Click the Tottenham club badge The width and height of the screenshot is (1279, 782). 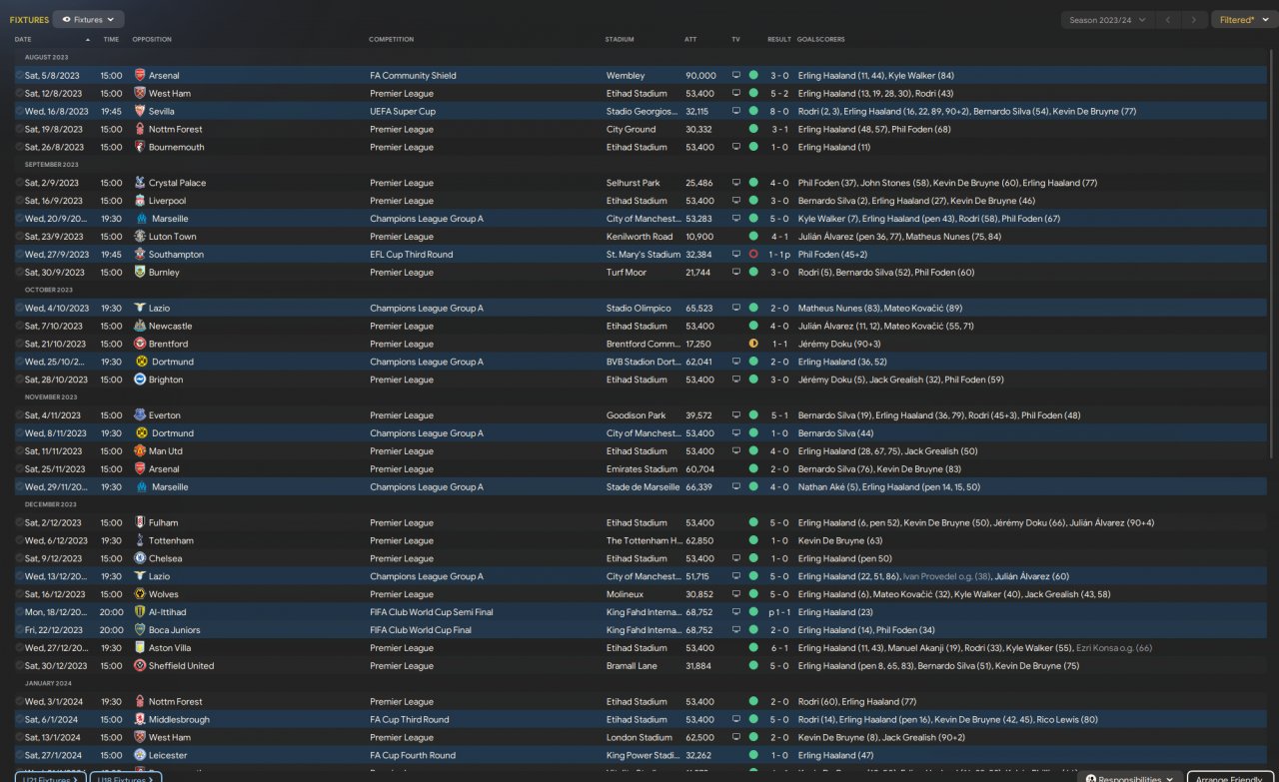[x=140, y=541]
